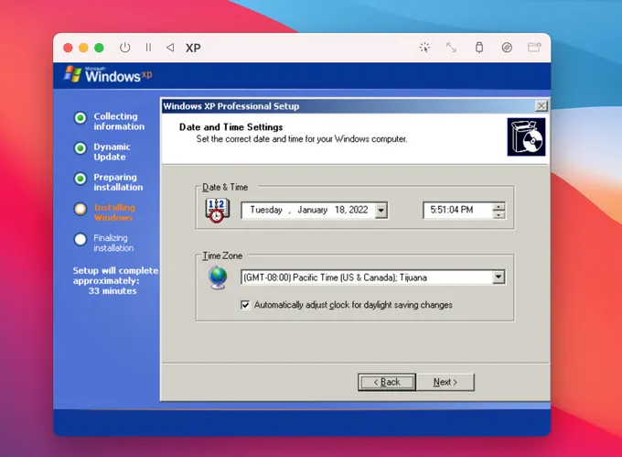Click the resize display arrows icon
The width and height of the screenshot is (622, 457).
pos(452,48)
